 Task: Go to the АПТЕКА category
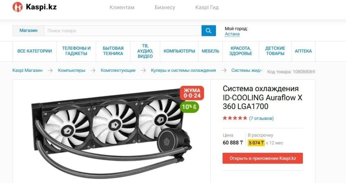coord(303,51)
